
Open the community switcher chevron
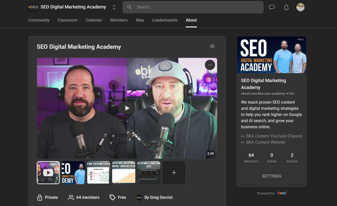(114, 7)
